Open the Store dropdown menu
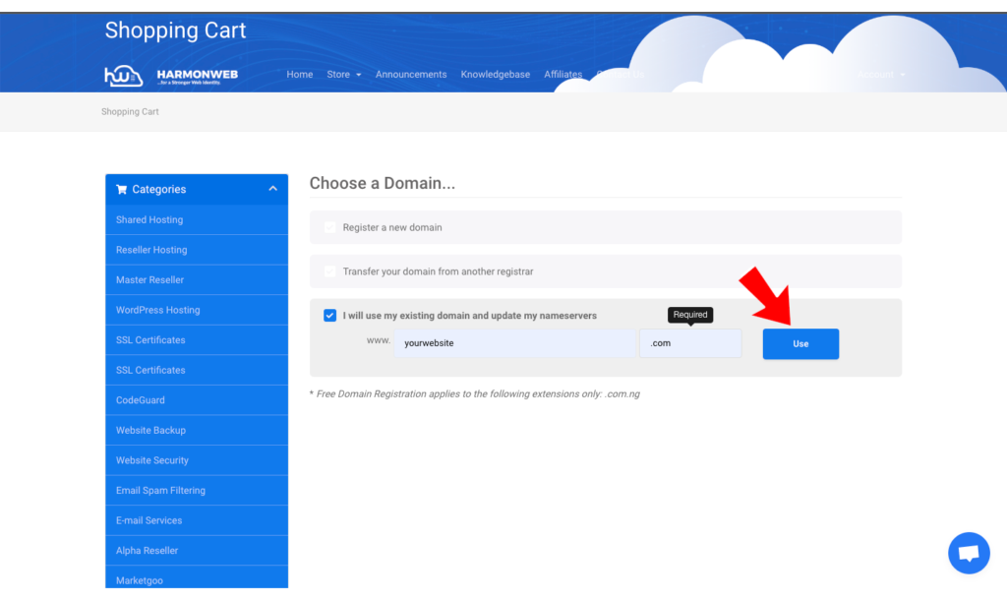 click(343, 75)
